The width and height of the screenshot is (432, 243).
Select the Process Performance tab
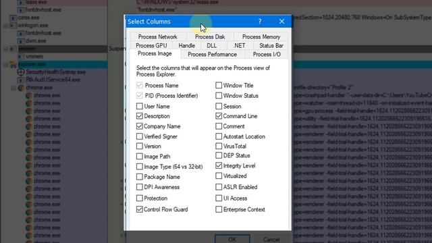[x=212, y=54]
